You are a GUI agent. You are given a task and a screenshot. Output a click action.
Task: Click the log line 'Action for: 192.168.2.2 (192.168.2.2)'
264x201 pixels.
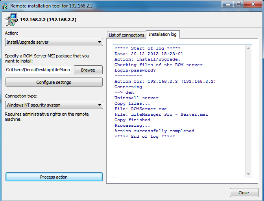(165, 81)
